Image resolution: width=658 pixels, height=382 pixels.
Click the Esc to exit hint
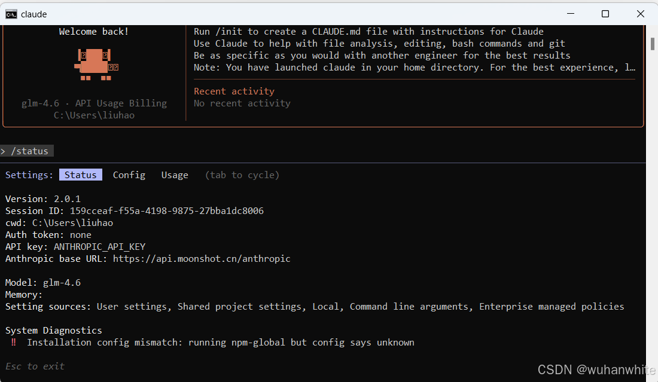(34, 366)
